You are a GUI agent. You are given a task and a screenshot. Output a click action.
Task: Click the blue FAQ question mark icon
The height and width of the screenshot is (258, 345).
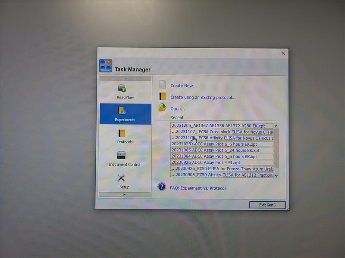(x=162, y=187)
